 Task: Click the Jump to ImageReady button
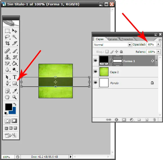(11, 135)
